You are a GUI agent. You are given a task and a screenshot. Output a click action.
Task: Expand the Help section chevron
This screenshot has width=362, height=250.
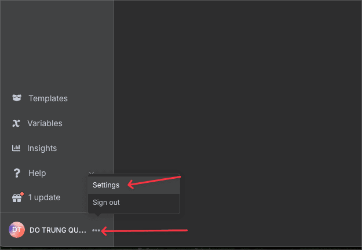tap(91, 173)
